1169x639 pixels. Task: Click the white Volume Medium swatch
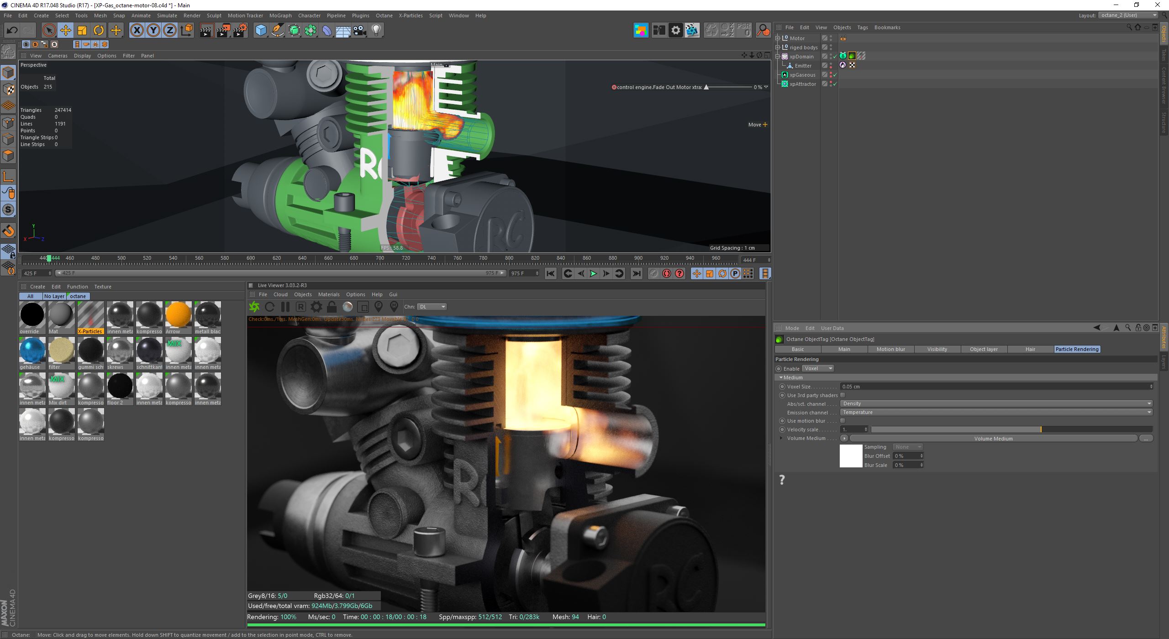tap(851, 456)
